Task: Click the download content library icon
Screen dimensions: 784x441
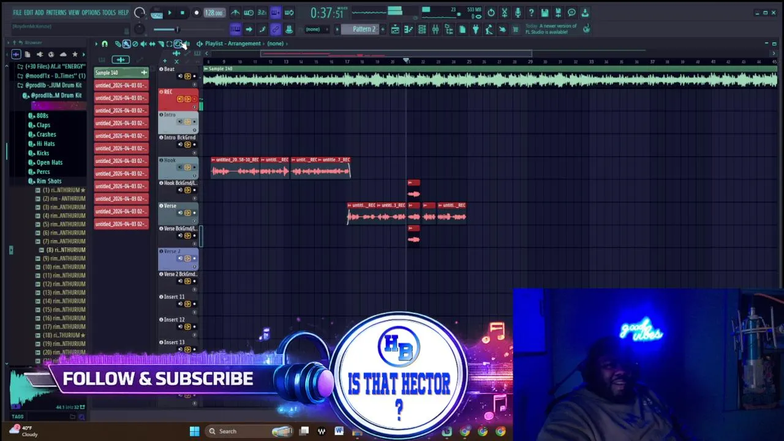Action: pos(585,12)
